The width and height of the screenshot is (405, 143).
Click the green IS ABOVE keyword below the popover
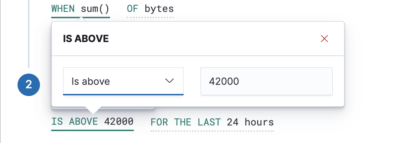coord(75,122)
